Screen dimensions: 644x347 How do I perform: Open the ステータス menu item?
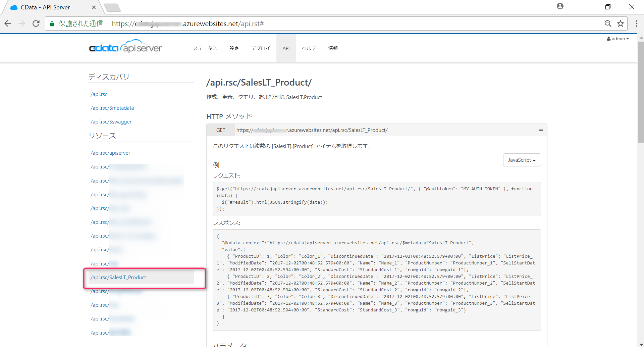(x=205, y=48)
